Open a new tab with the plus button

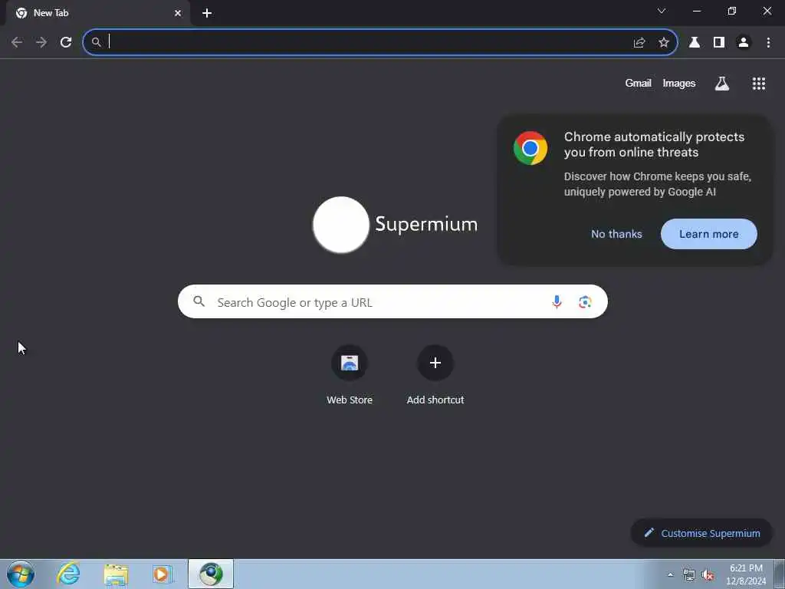click(207, 14)
